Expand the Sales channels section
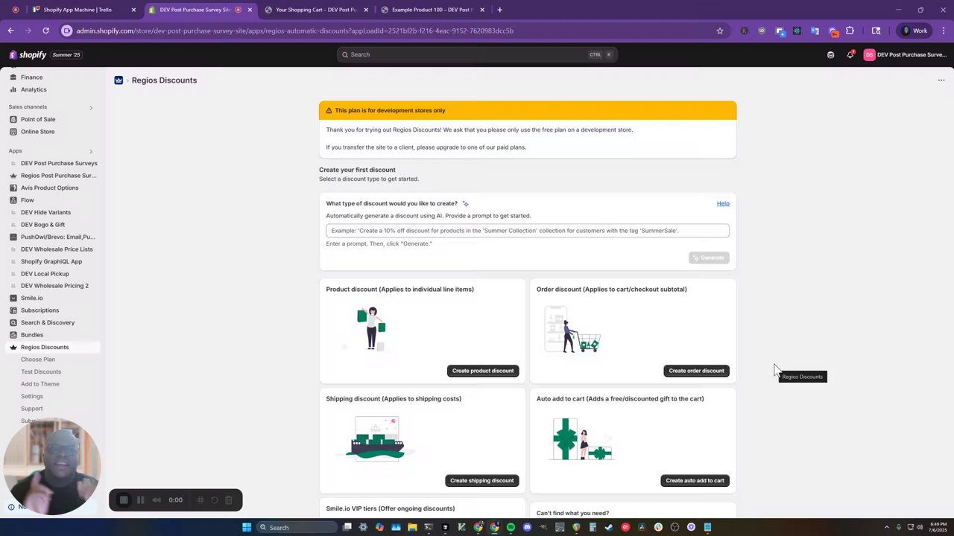The width and height of the screenshot is (954, 536). click(91, 107)
